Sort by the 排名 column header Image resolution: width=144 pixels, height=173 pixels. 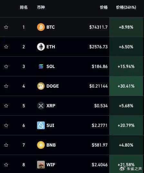pos(24,7)
